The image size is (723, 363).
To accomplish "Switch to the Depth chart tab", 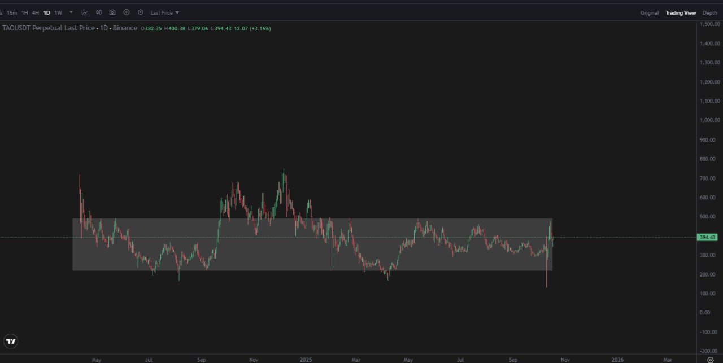I will click(x=709, y=12).
